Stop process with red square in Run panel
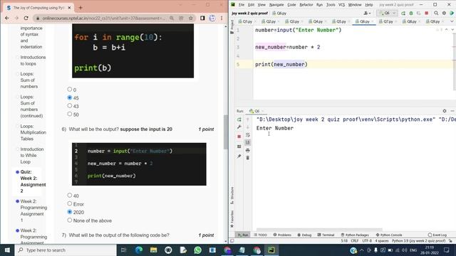The width and height of the screenshot is (456, 256). (239, 137)
